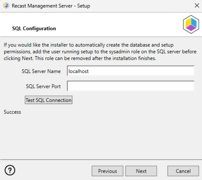Click the Recast Management Server title text
202x180 pixels.
(51, 6)
